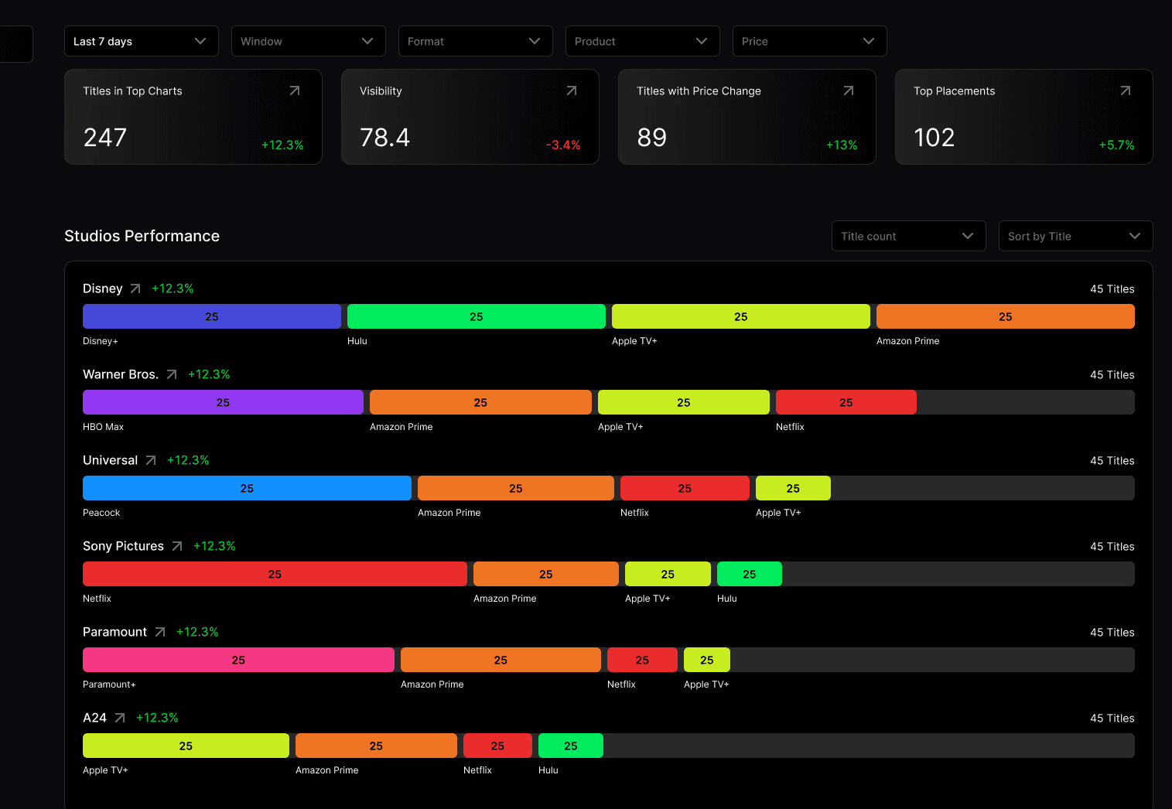Click the '247' top charts value
Viewport: 1172px width, 809px height.
pos(105,138)
